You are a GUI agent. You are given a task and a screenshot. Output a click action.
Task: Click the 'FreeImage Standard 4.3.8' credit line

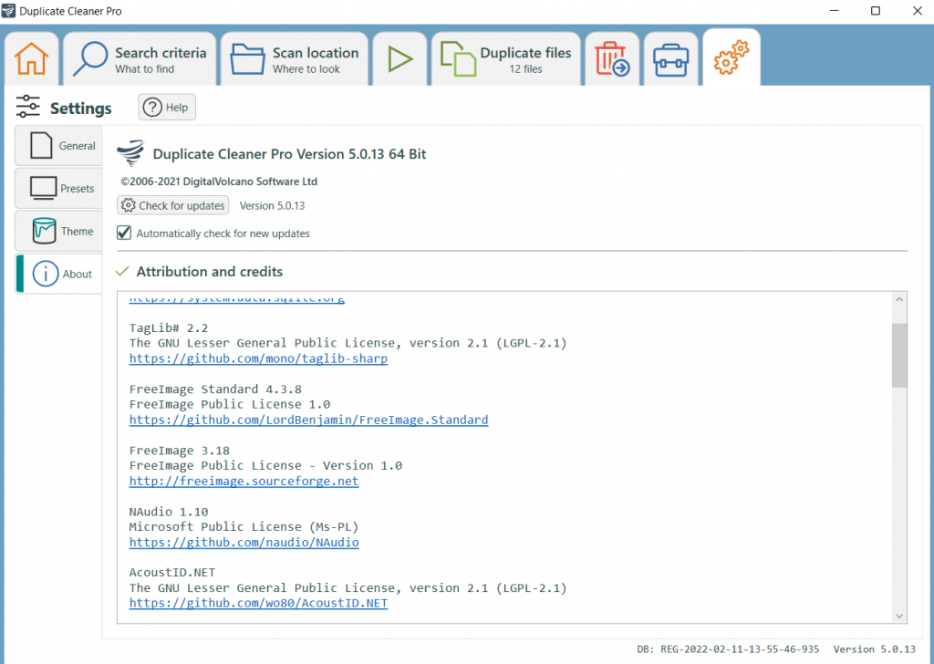(x=215, y=389)
